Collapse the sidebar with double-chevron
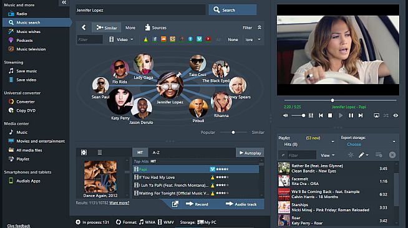 coord(64,2)
